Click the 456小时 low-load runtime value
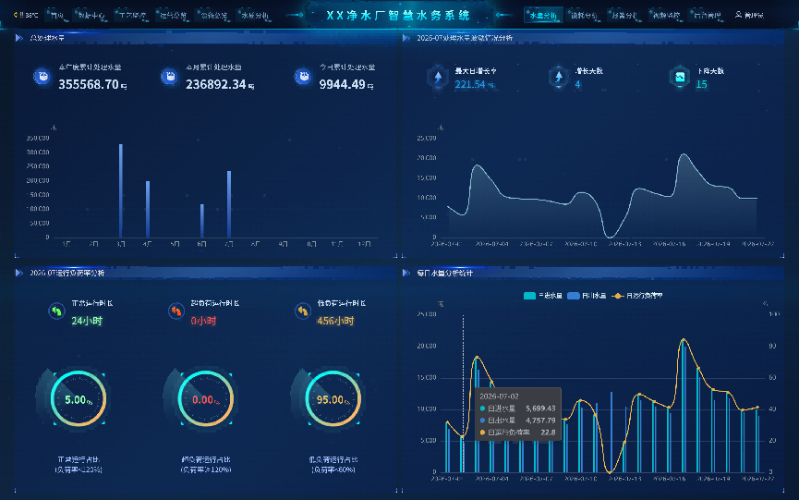This screenshot has width=799, height=500. (335, 321)
